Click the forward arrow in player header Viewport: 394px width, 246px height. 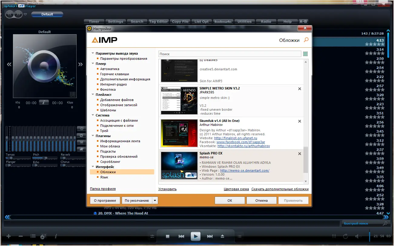point(18,14)
